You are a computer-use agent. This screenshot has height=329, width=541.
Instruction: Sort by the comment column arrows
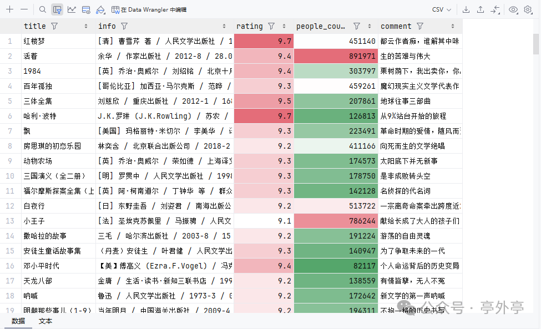click(453, 26)
